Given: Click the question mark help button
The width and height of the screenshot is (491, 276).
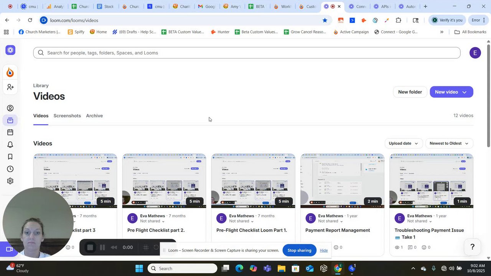Looking at the screenshot, I should click(x=473, y=246).
